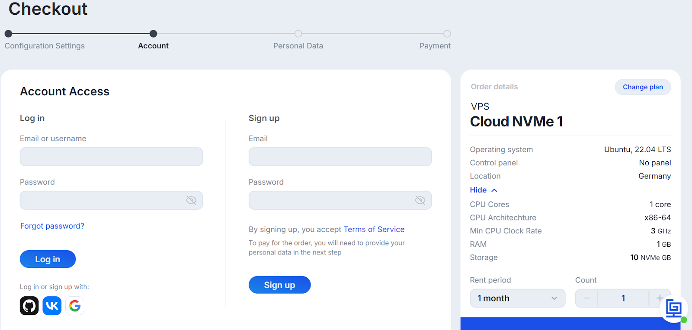This screenshot has height=330, width=692.
Task: Sign in with the Google icon
Action: [75, 306]
